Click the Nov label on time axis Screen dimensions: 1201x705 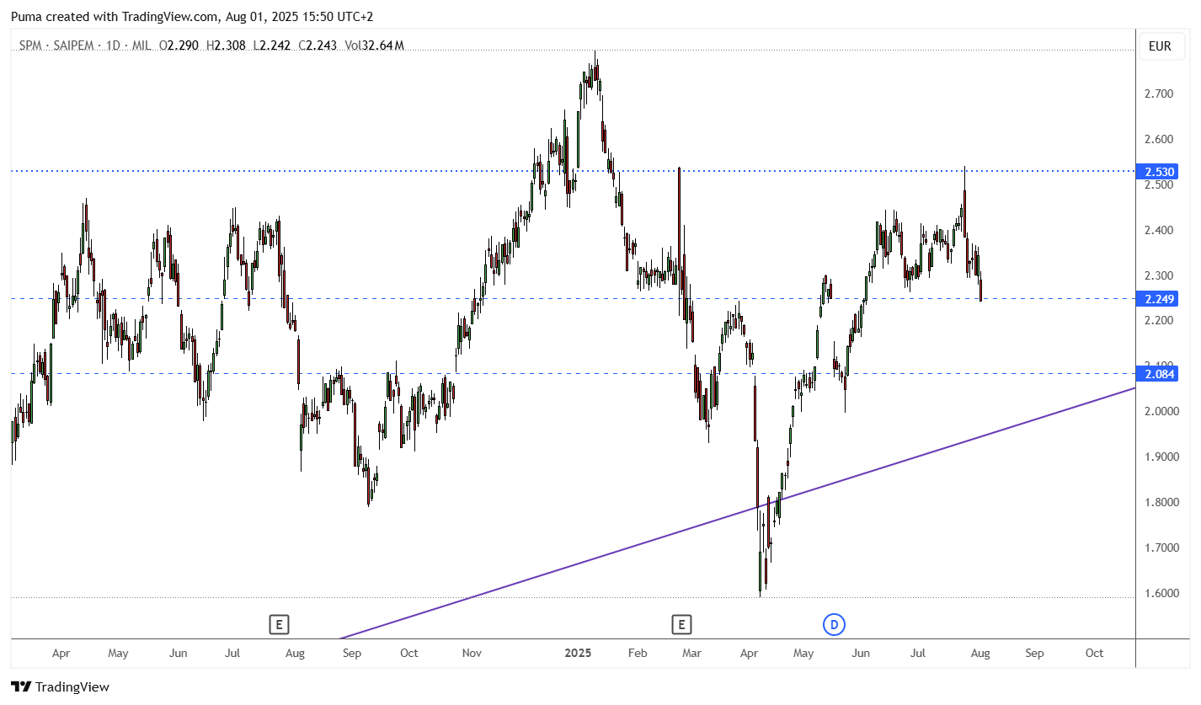coord(472,654)
